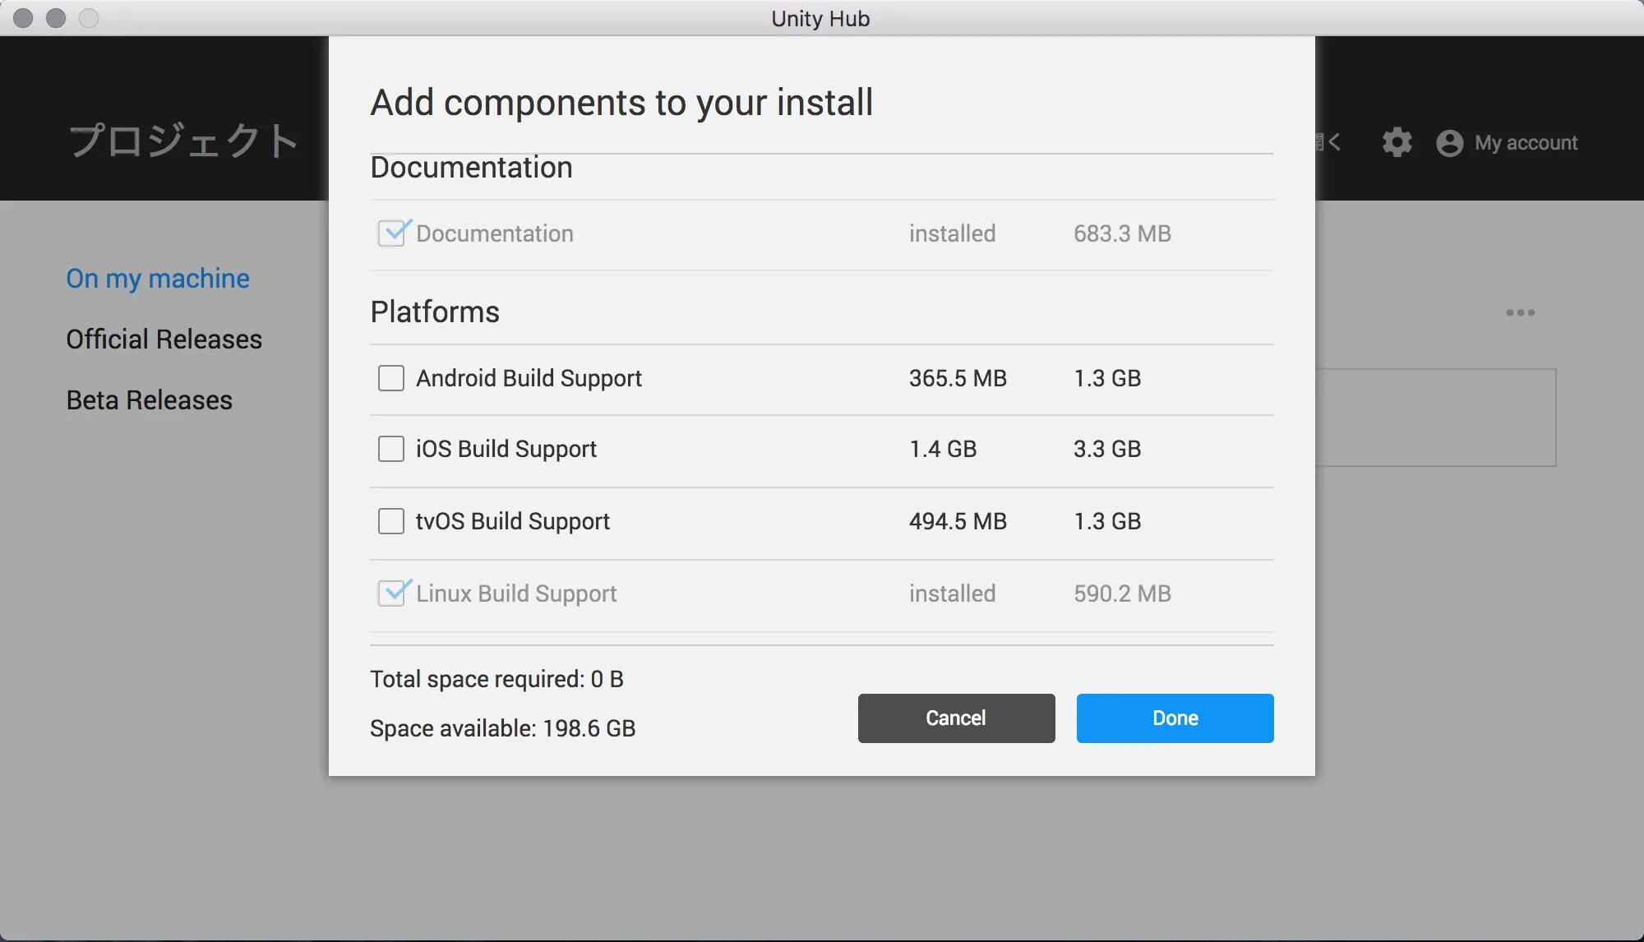This screenshot has height=942, width=1644.
Task: Click the blue Done button
Action: point(1175,718)
